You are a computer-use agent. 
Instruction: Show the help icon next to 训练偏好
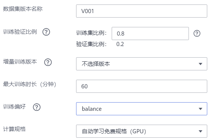pyautogui.click(x=37, y=107)
